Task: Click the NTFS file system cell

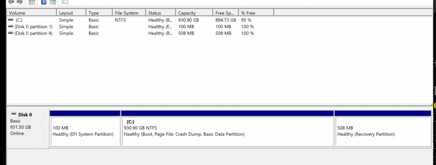Action: tap(120, 20)
